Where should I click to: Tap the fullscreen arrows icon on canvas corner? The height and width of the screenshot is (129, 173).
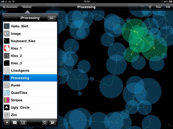coord(169,125)
